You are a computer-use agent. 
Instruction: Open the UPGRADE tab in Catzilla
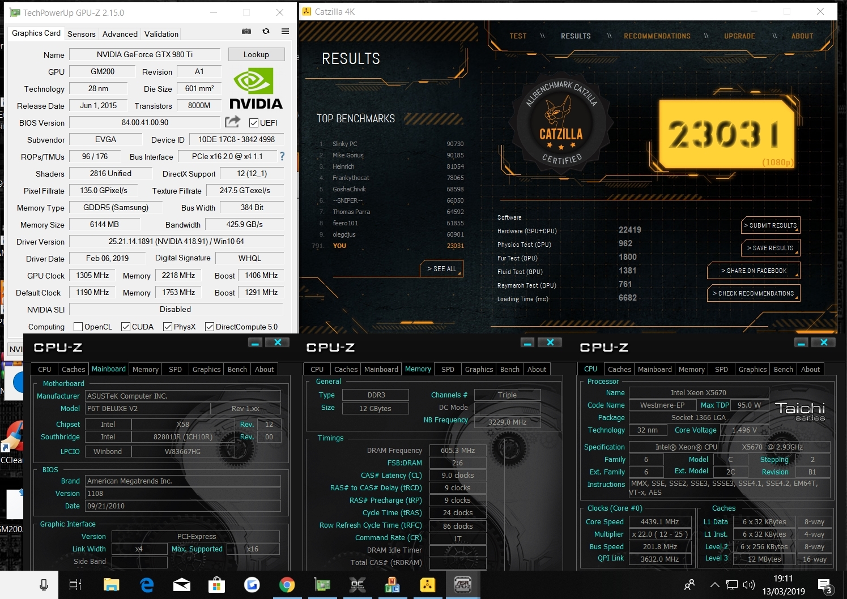[739, 36]
